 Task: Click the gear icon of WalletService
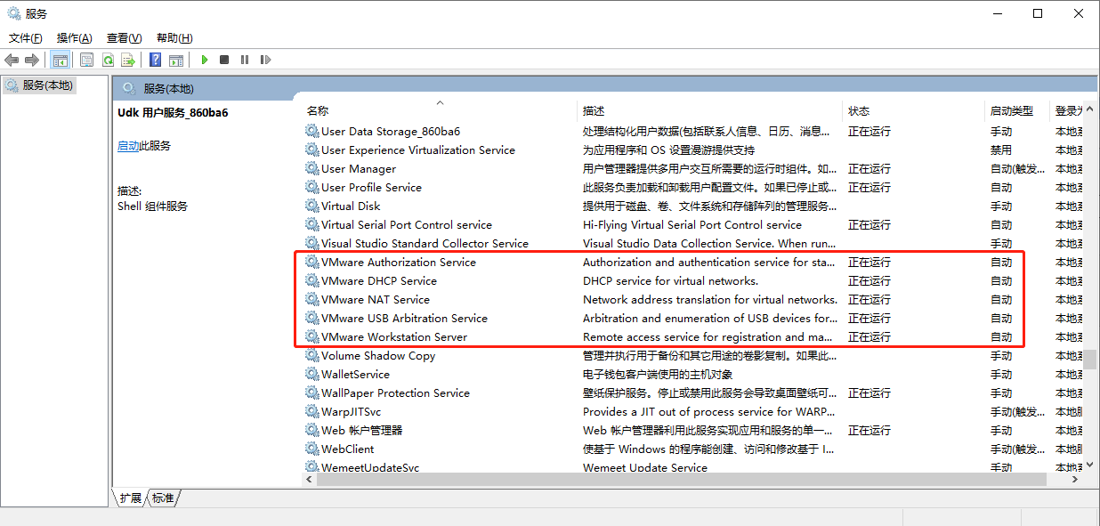coord(311,374)
